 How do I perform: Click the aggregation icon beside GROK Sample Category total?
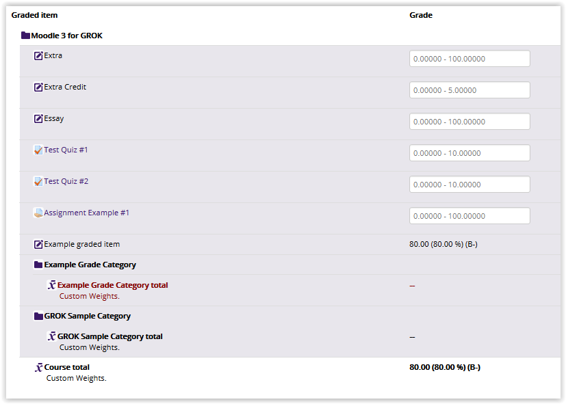(x=51, y=336)
